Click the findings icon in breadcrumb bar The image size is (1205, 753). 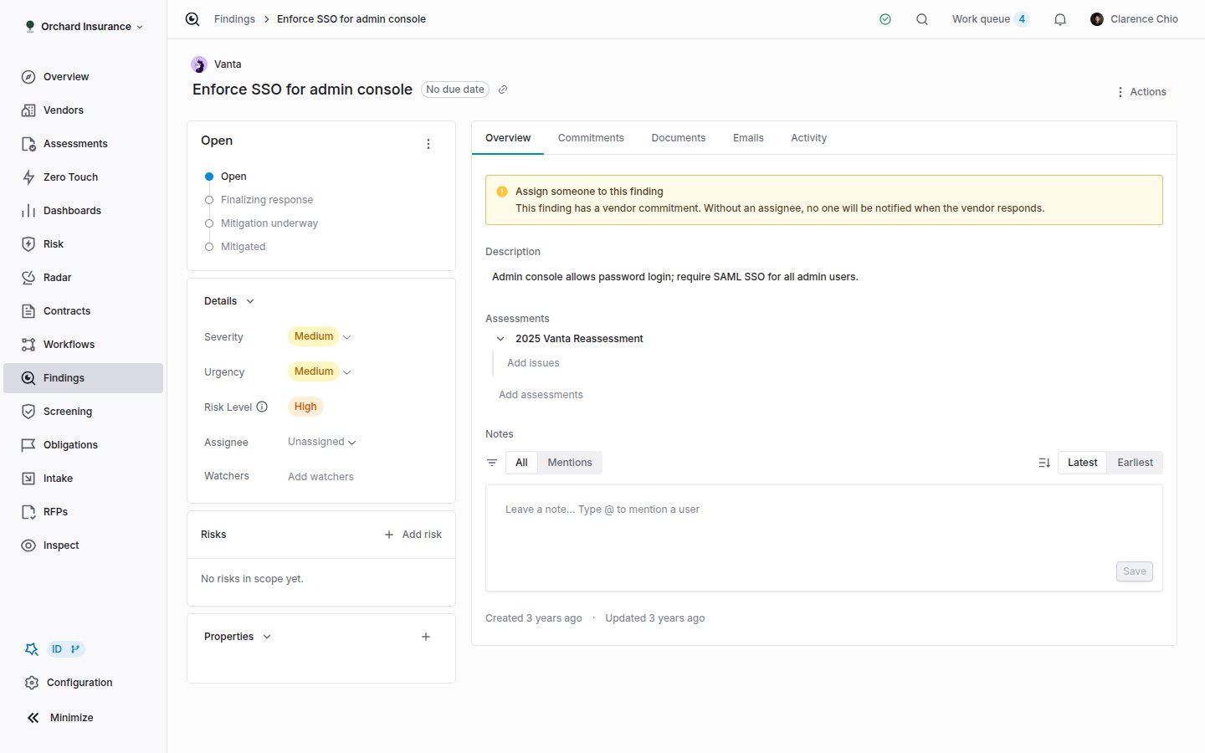click(192, 19)
